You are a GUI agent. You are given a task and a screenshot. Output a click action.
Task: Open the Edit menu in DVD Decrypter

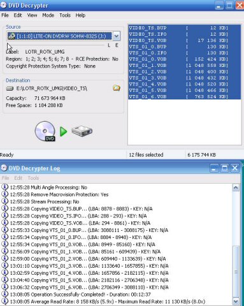point(18,15)
